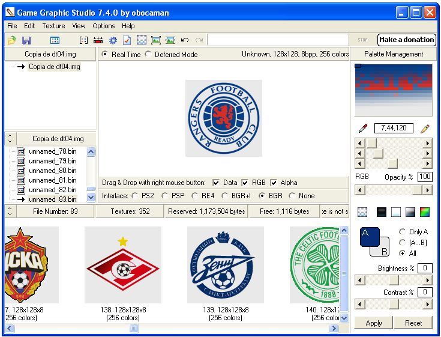Click thumbnail strip scroll right arrow
Image resolution: width=441 pixels, height=337 pixels.
[334, 328]
